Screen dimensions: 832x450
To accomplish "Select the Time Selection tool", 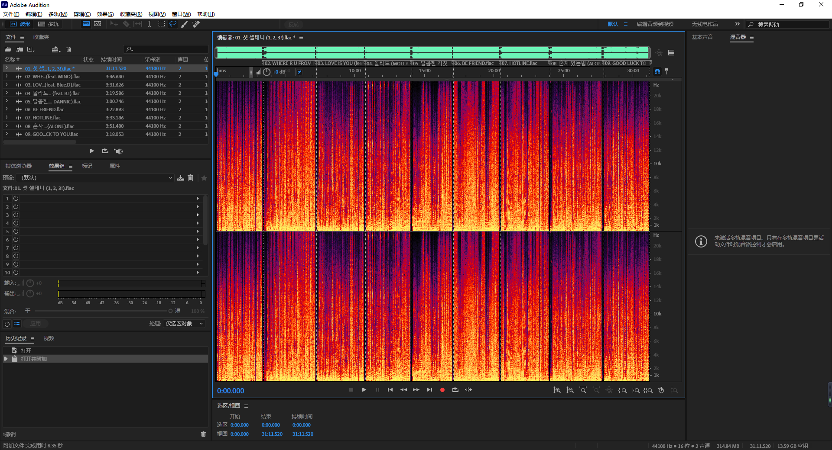I will pyautogui.click(x=149, y=24).
